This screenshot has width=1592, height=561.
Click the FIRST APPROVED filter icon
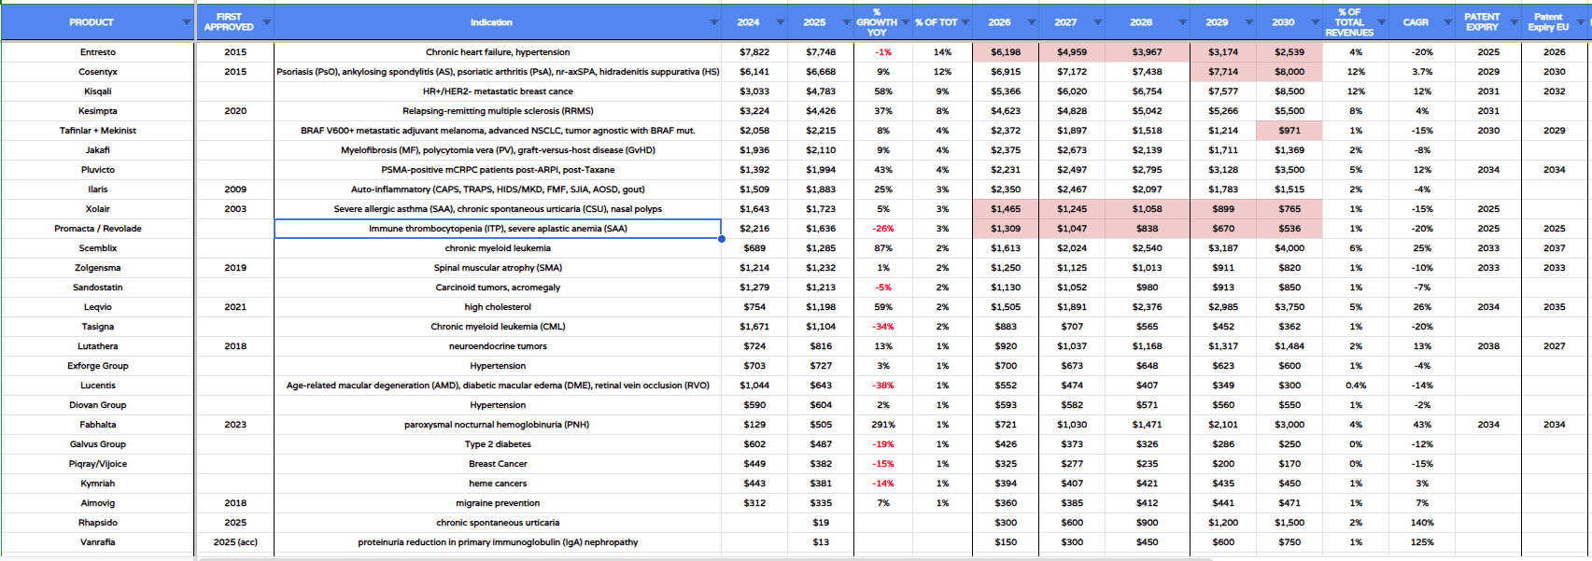tap(266, 22)
